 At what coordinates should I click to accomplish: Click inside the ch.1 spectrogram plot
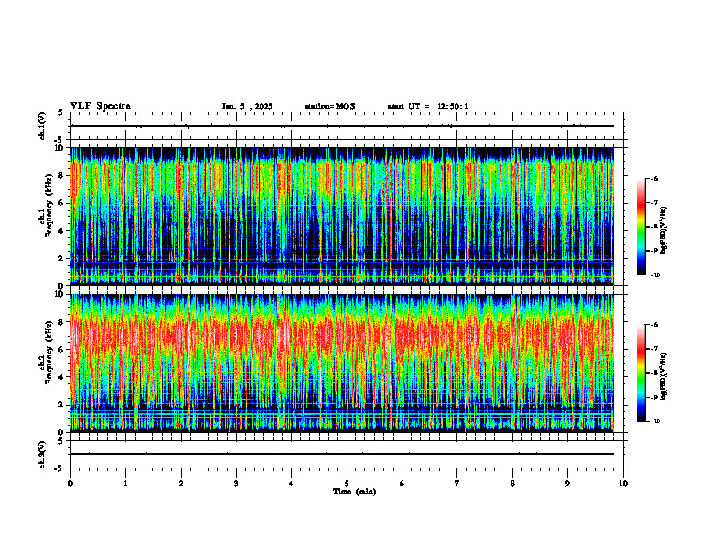click(341, 216)
